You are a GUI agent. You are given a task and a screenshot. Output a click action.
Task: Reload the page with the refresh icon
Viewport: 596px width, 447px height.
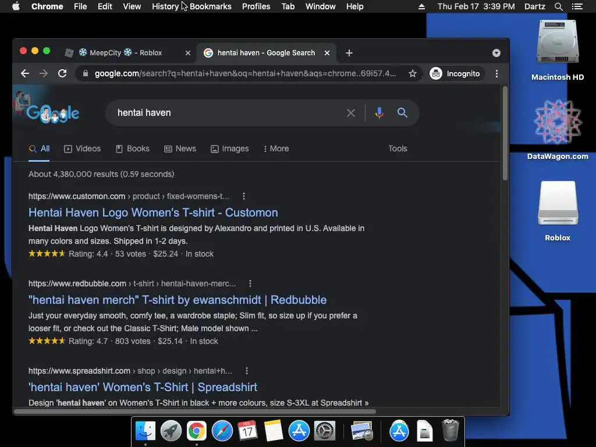pos(62,73)
